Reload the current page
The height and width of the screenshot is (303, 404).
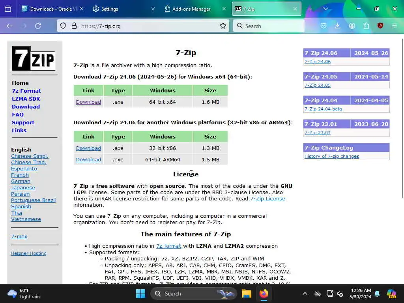(x=38, y=26)
